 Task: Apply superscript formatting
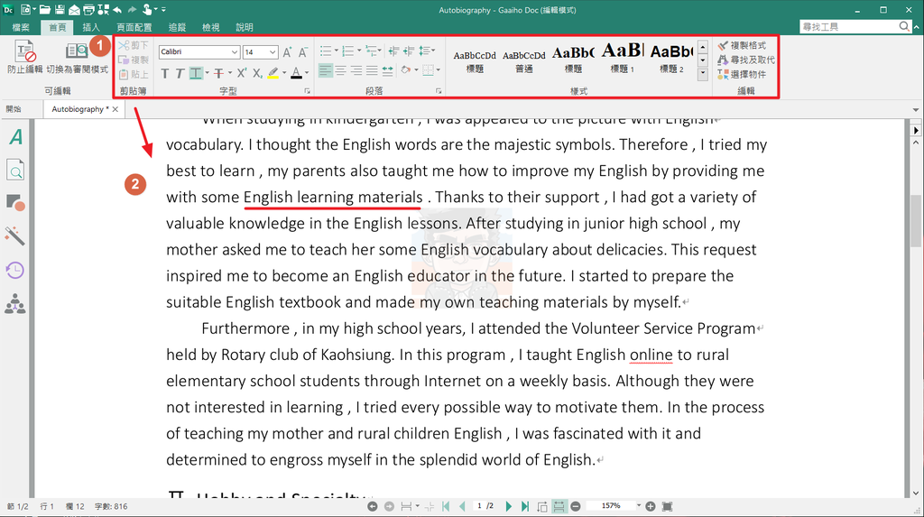point(241,73)
